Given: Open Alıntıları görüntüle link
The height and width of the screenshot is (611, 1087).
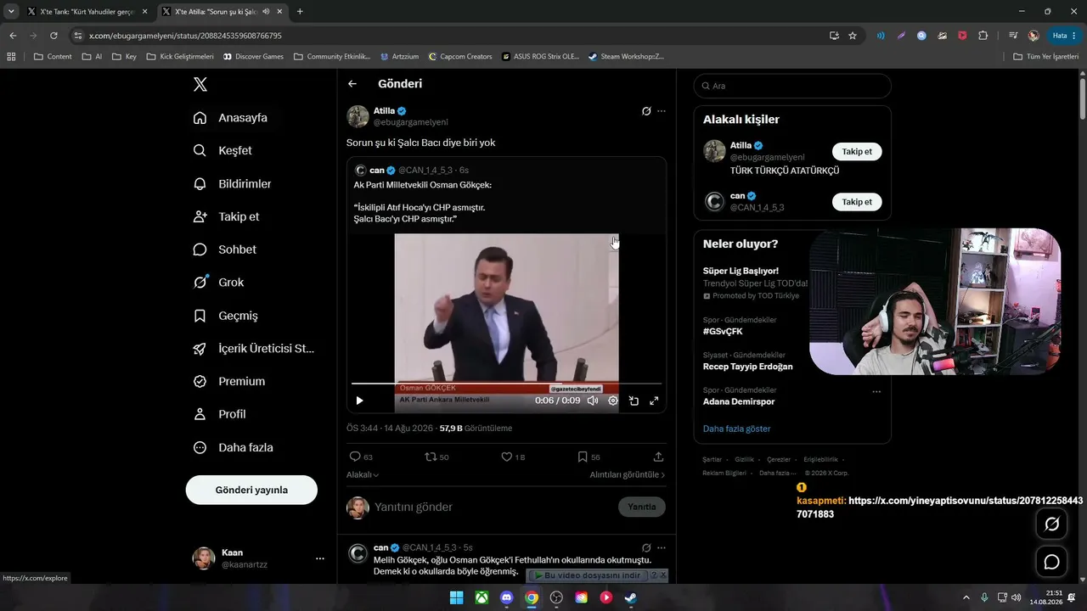Looking at the screenshot, I should (628, 475).
